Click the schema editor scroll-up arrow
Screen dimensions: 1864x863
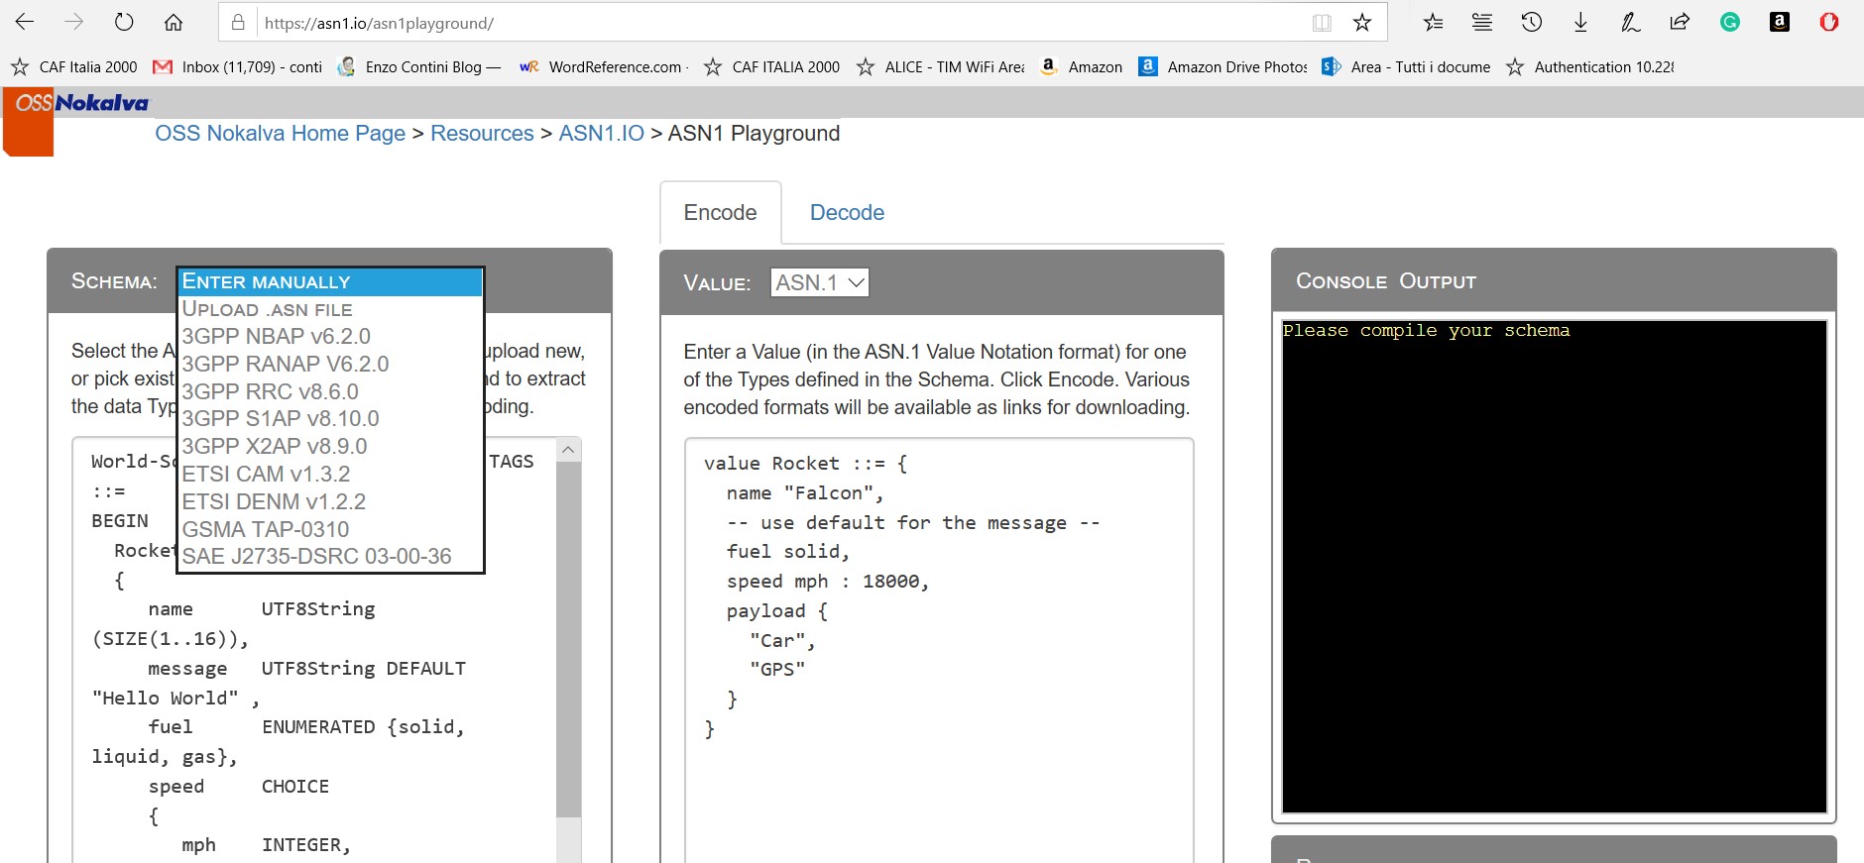(568, 450)
